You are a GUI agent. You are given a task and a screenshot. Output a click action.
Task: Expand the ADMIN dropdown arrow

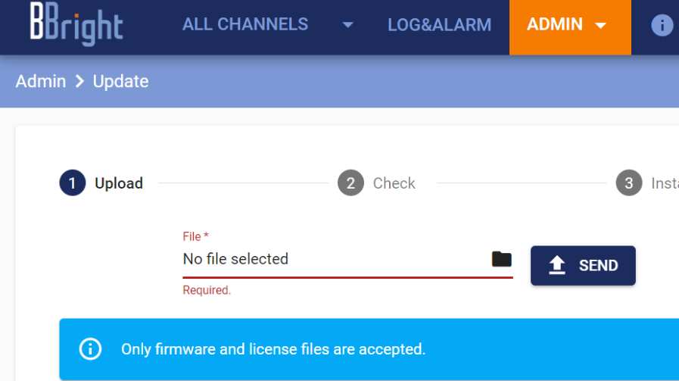[600, 26]
